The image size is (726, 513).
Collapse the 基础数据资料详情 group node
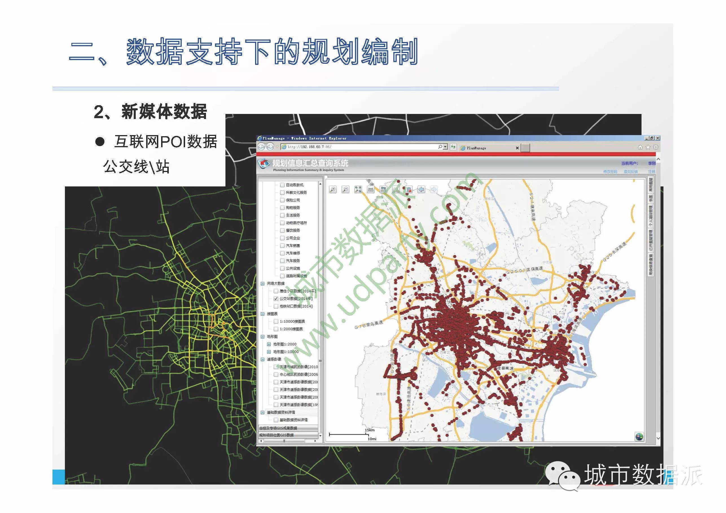[262, 413]
